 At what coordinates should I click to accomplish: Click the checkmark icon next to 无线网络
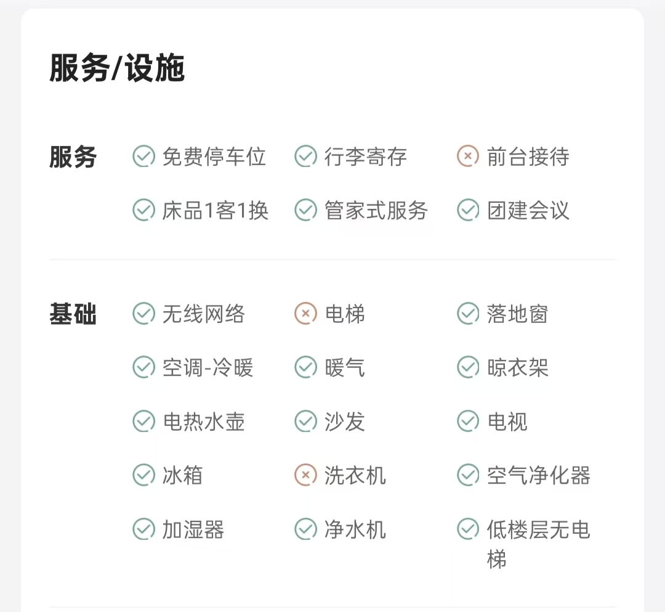[143, 314]
